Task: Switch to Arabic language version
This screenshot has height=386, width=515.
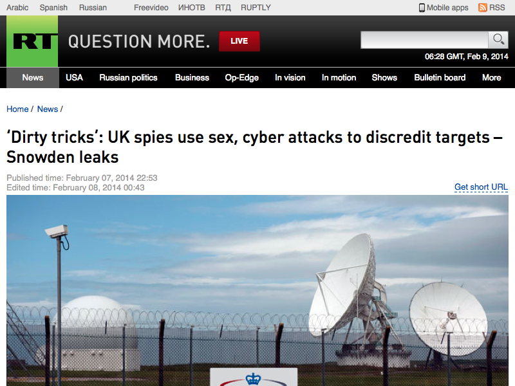Action: pos(17,8)
